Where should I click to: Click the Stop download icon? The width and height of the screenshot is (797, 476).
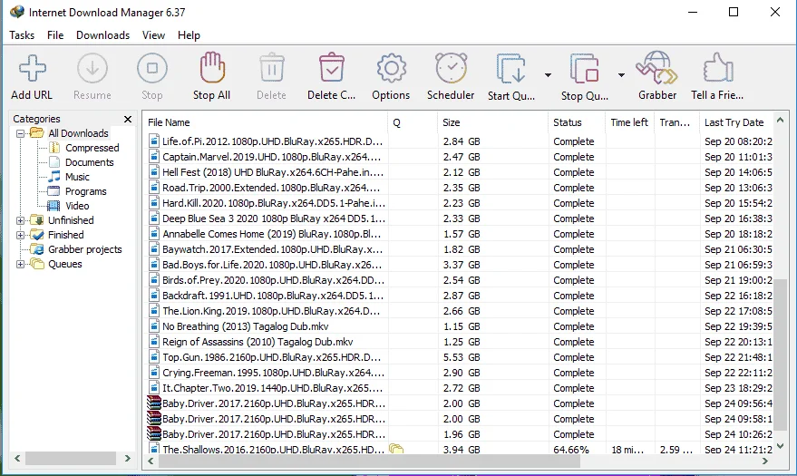pyautogui.click(x=152, y=68)
